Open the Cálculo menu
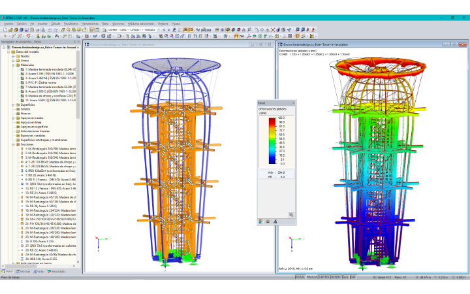The image size is (470, 294). click(55, 24)
